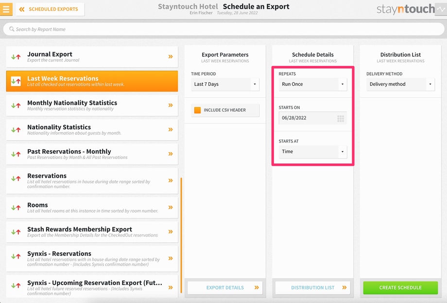Select the Journal Export report

click(x=92, y=57)
